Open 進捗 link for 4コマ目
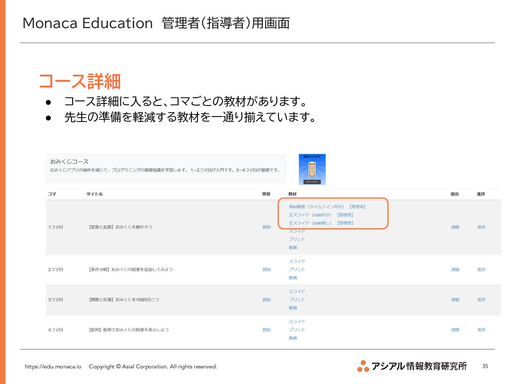513x384 pixels. coord(481,330)
